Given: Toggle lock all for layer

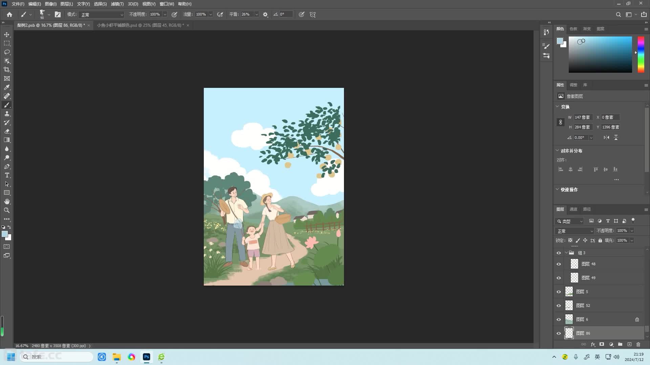Looking at the screenshot, I should click(600, 240).
